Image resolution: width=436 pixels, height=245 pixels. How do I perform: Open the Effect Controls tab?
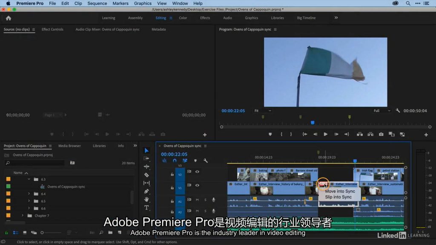point(52,29)
